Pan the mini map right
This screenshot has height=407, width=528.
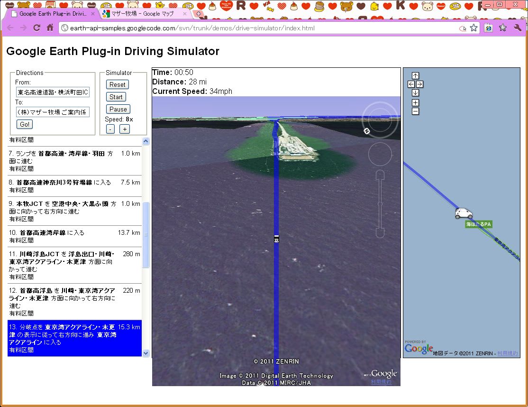pyautogui.click(x=419, y=84)
